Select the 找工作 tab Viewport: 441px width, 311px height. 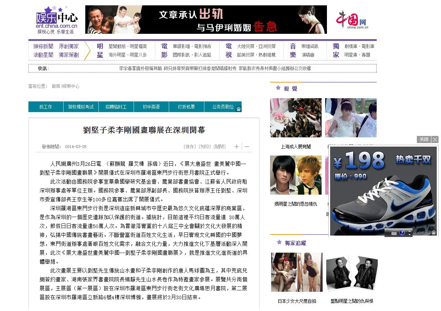coord(45,107)
